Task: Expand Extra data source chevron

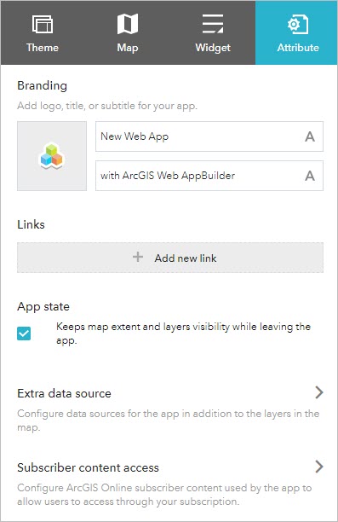Action: pyautogui.click(x=319, y=392)
